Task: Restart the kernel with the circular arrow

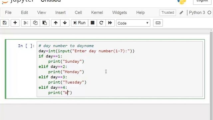Action: pyautogui.click(x=101, y=23)
